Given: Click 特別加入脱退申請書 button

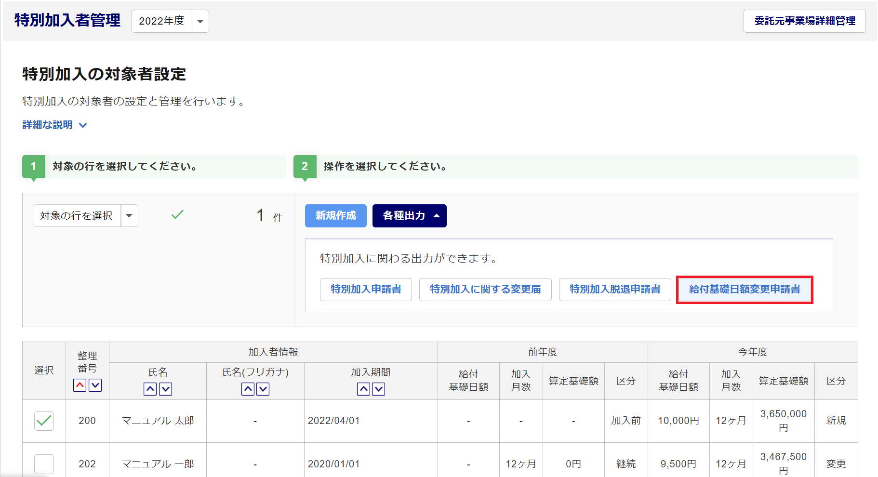Looking at the screenshot, I should coord(614,289).
